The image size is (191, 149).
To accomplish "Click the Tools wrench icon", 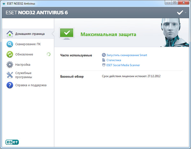I will pyautogui.click(x=10, y=75).
